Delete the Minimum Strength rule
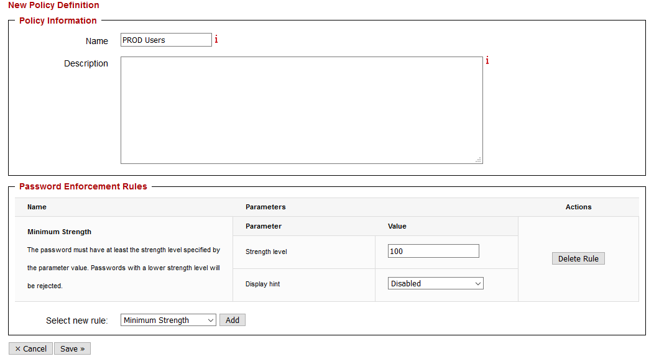The width and height of the screenshot is (659, 359). (578, 259)
